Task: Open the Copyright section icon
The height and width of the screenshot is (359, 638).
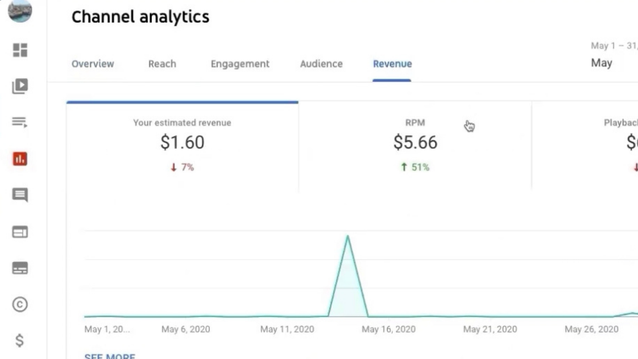Action: pyautogui.click(x=19, y=304)
